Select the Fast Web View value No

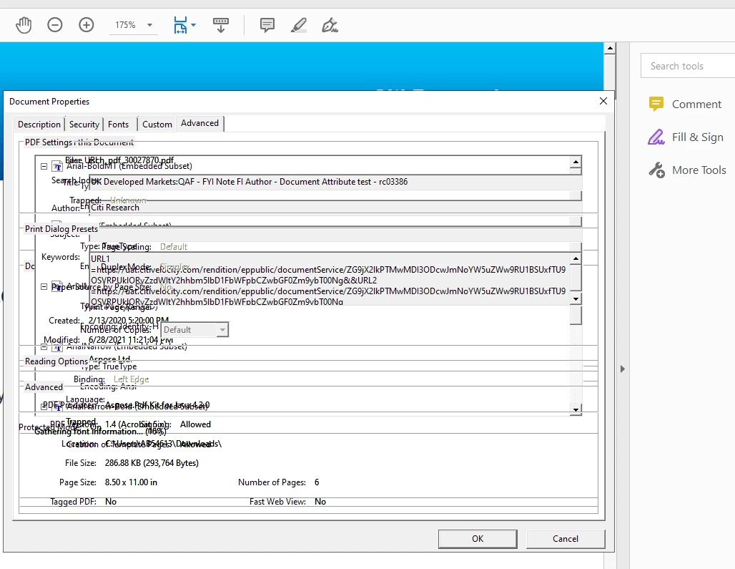coord(320,502)
